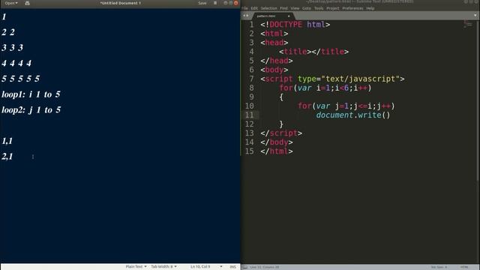Open the tab list dropdown arrow in Sublime

click(x=475, y=15)
